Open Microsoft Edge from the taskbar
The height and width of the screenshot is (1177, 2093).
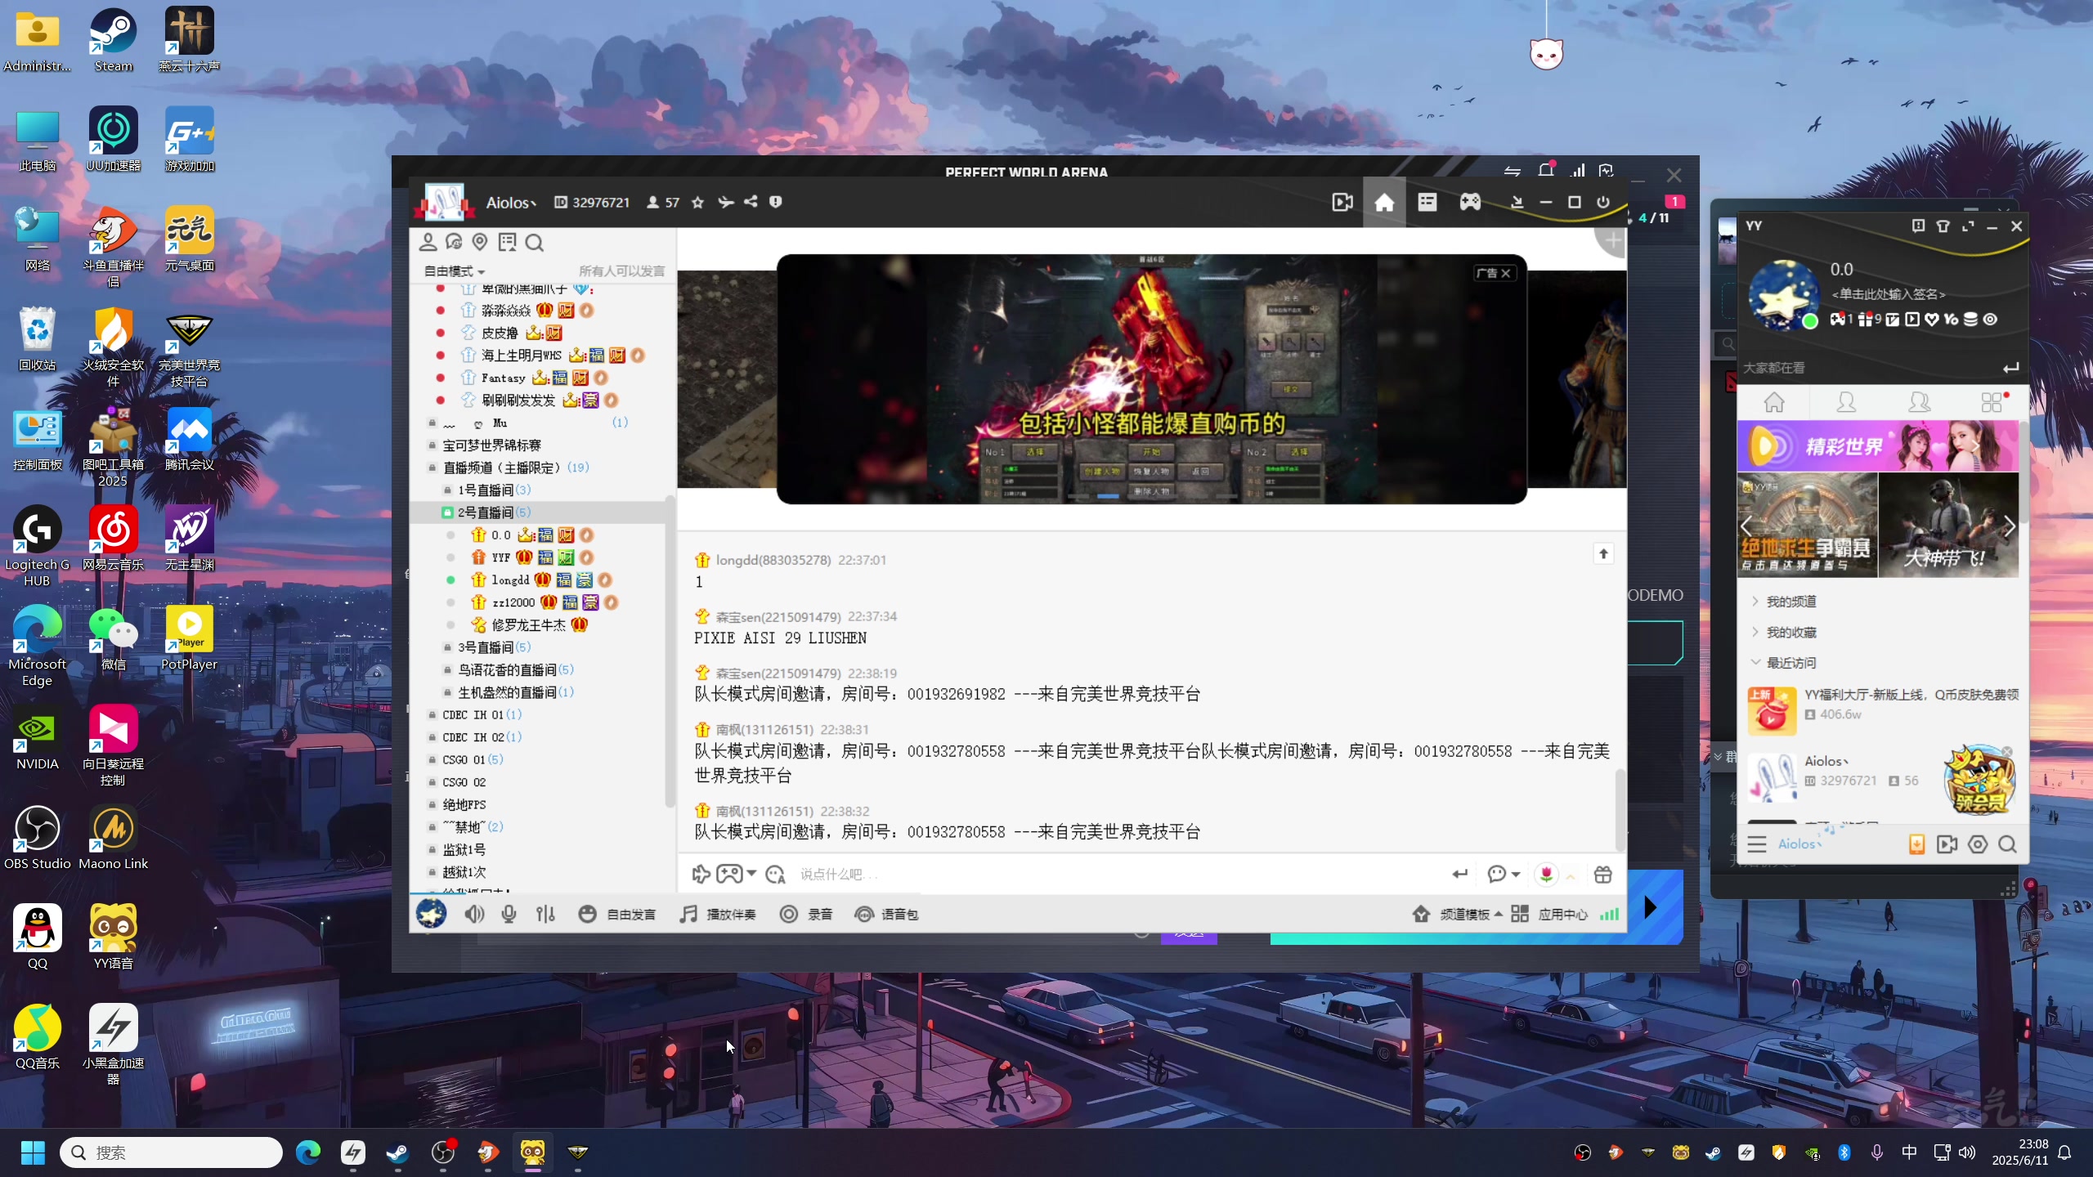pos(308,1152)
